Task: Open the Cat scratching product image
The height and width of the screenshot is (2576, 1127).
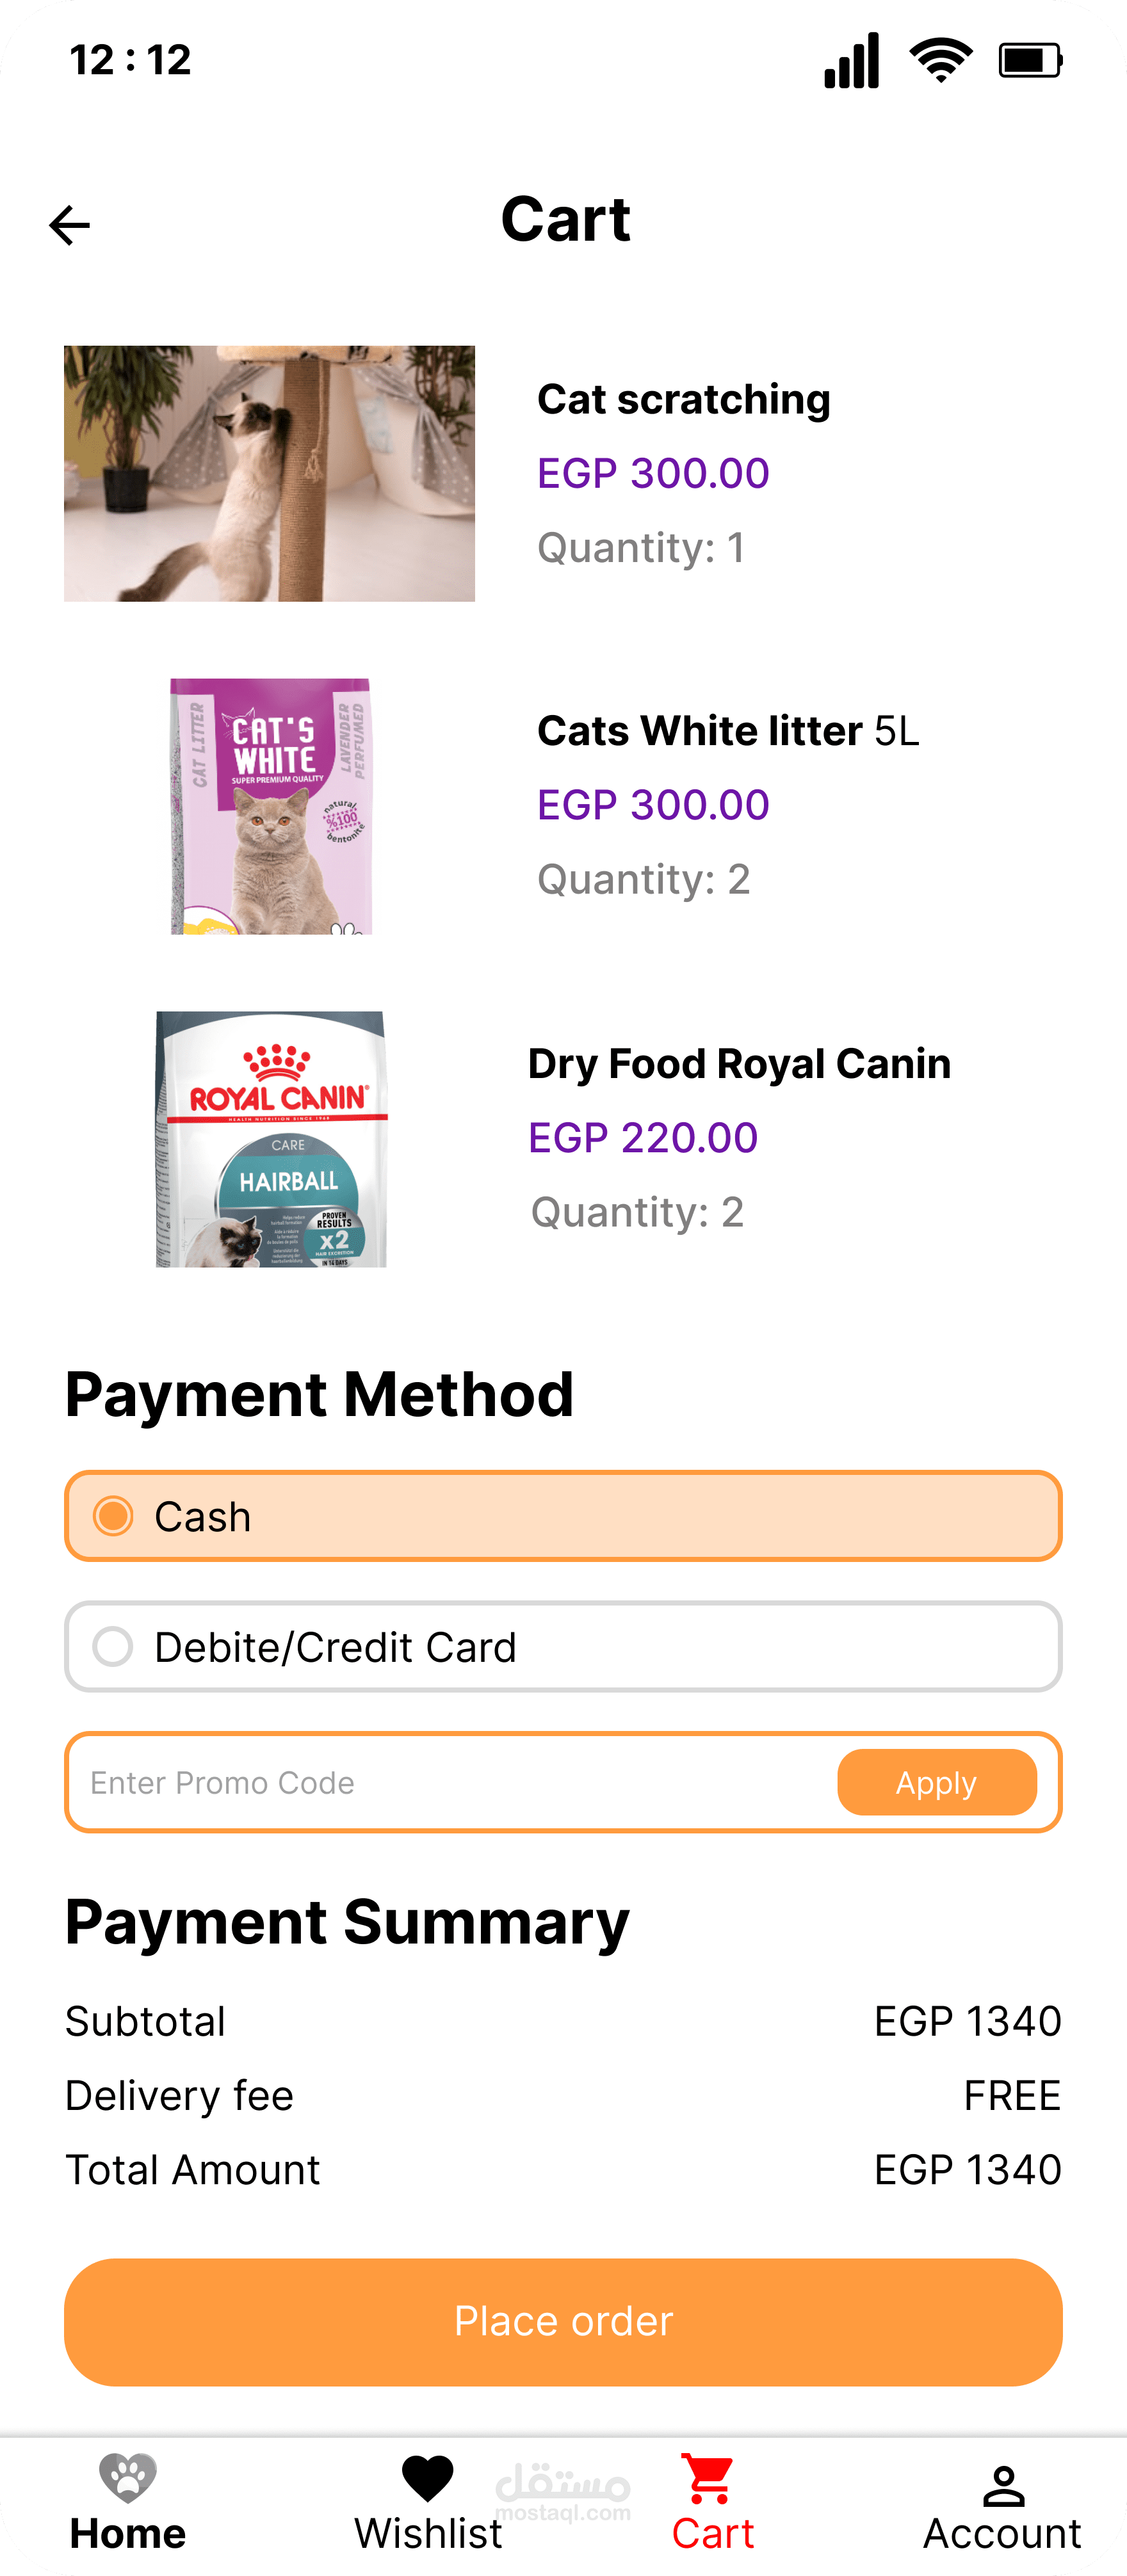Action: (x=269, y=473)
